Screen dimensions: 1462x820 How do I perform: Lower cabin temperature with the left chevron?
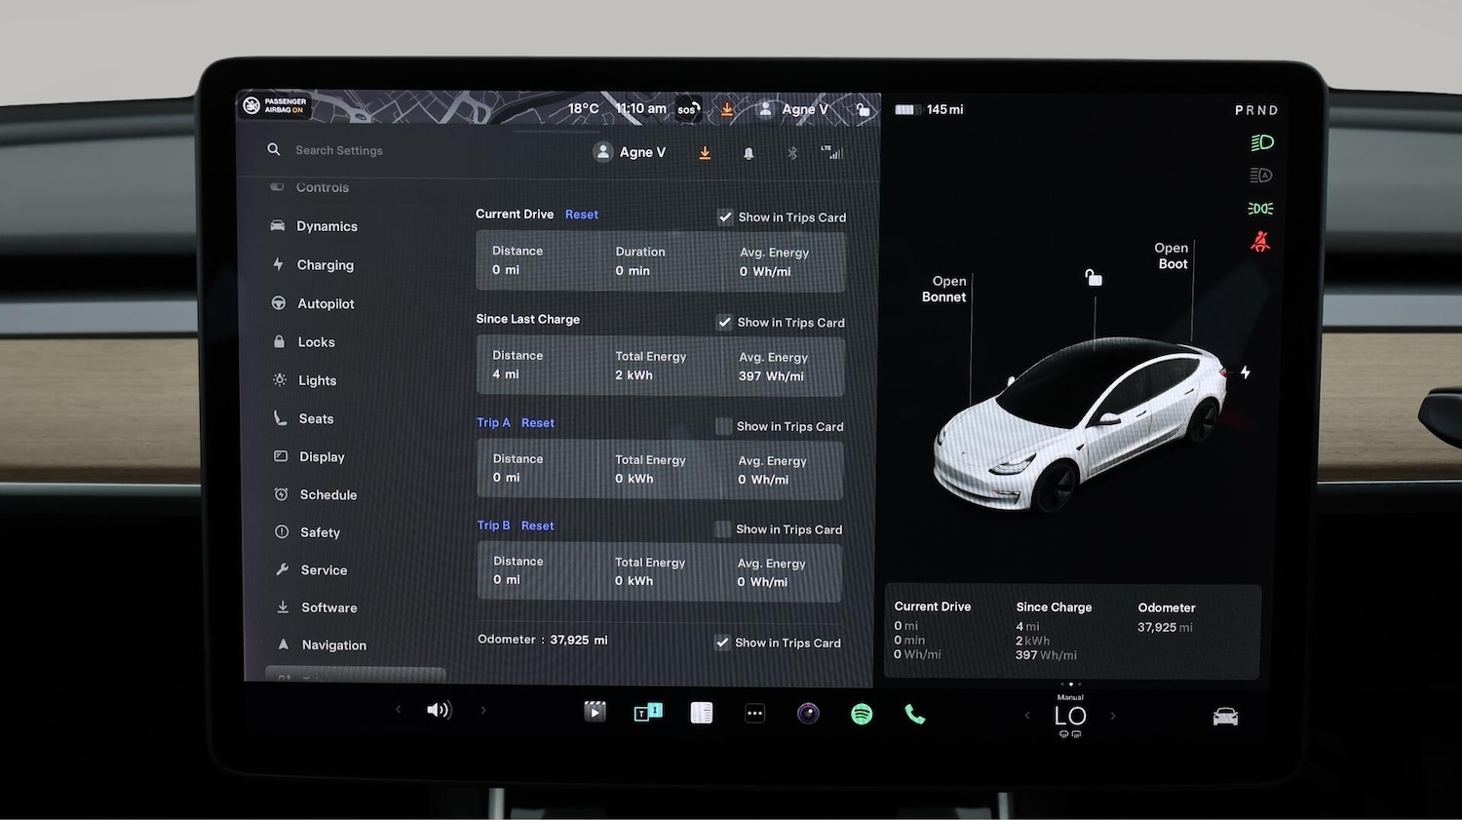[x=1027, y=715]
